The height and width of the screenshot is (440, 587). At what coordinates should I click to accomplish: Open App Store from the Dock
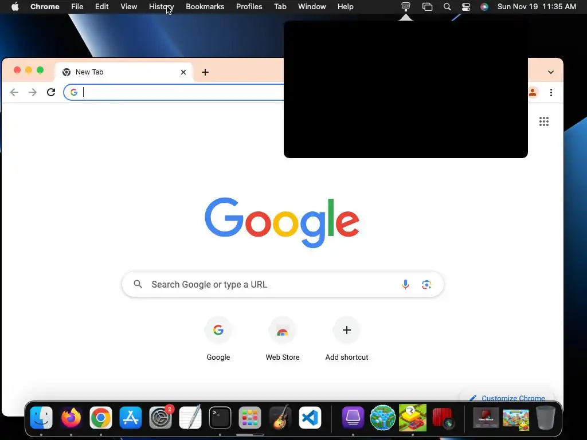[131, 418]
